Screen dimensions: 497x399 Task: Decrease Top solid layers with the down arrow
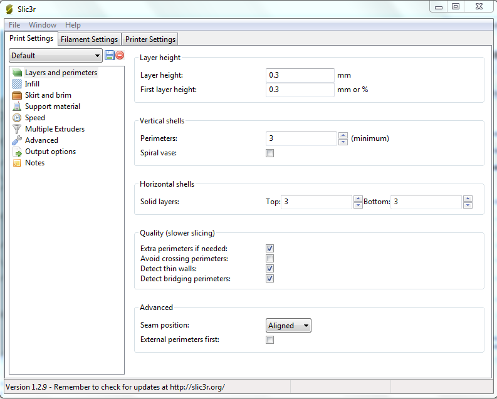pyautogui.click(x=358, y=205)
